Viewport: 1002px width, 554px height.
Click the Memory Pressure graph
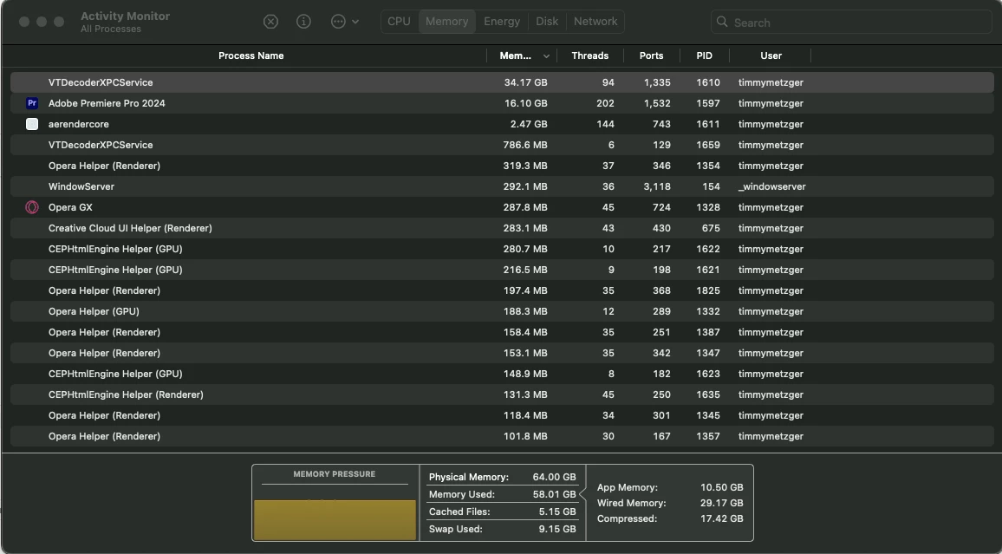335,520
